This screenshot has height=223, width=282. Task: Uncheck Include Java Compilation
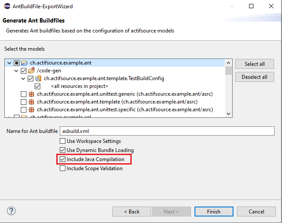point(63,159)
